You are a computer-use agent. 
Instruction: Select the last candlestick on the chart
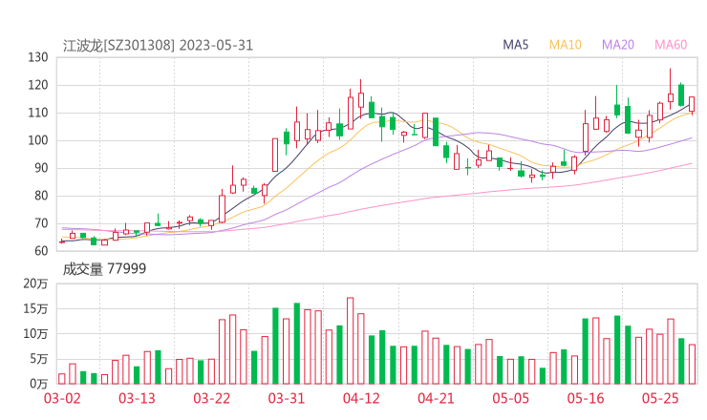click(692, 105)
